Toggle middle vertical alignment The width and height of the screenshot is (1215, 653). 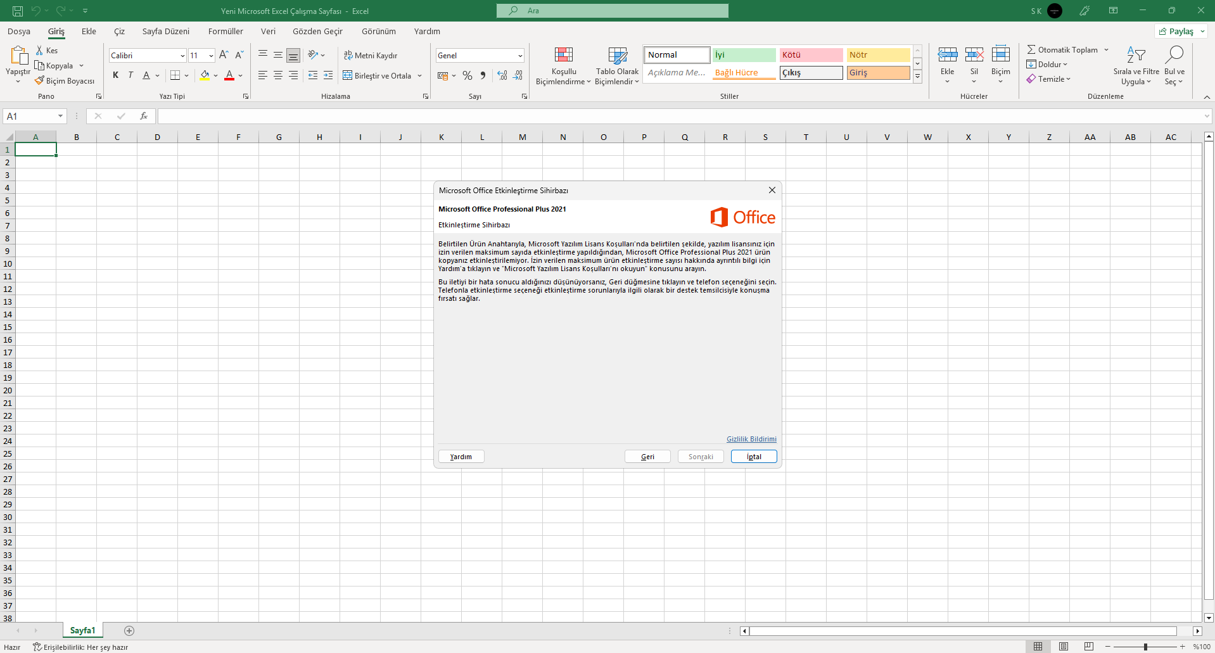(x=277, y=55)
